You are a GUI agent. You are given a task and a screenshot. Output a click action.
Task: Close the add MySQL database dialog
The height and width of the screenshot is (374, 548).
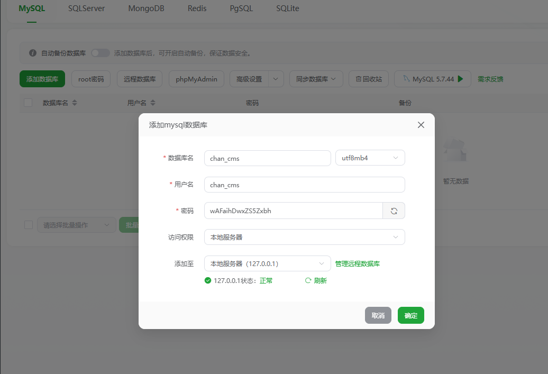[421, 125]
